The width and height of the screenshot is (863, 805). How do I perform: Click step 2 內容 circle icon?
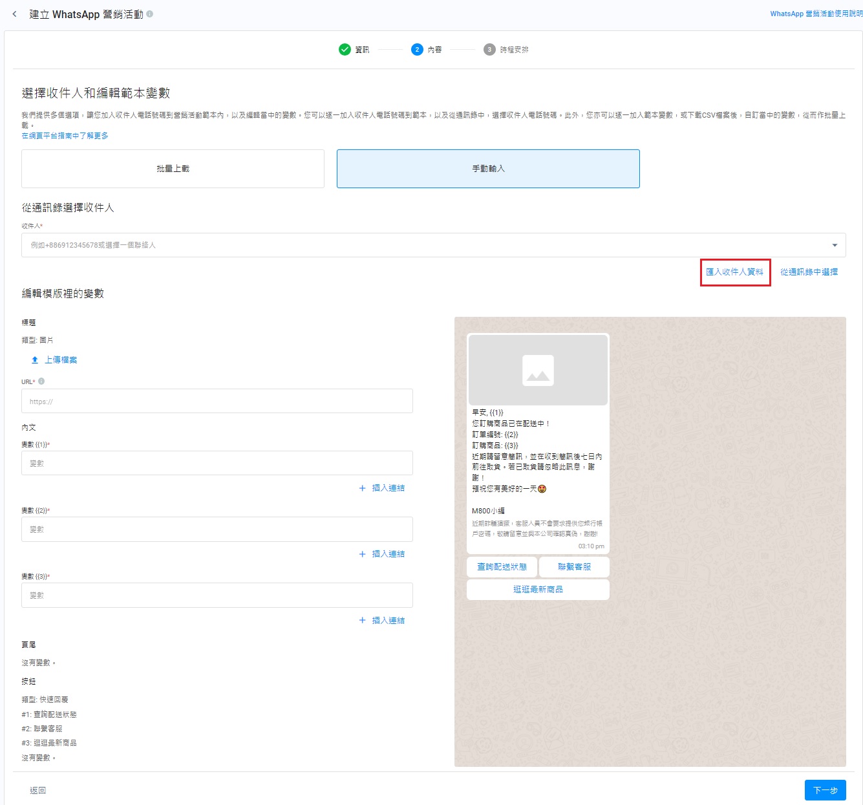(417, 50)
